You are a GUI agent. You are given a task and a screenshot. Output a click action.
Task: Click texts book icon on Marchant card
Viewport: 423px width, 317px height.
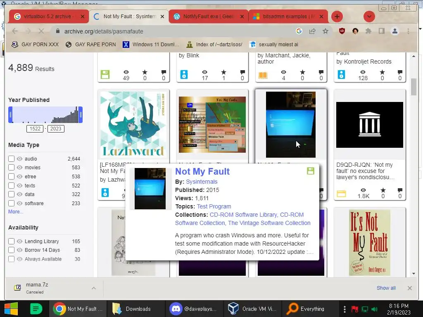pyautogui.click(x=263, y=75)
